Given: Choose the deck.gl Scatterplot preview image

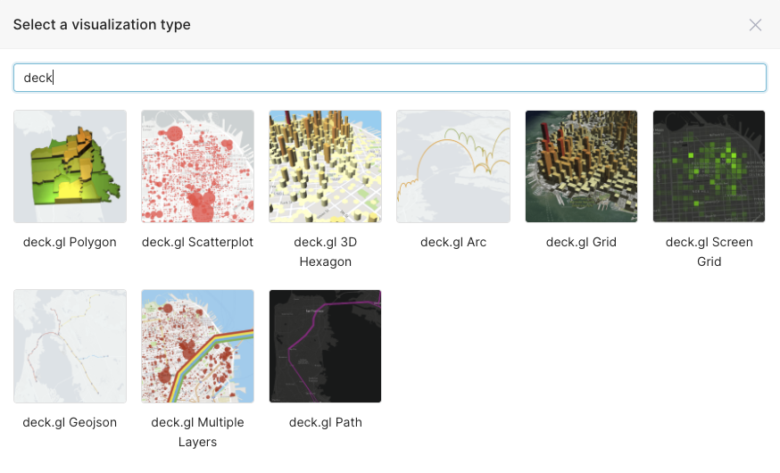Looking at the screenshot, I should point(197,167).
